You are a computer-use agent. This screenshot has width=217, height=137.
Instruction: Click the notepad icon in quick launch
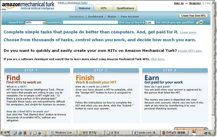click(35, 133)
